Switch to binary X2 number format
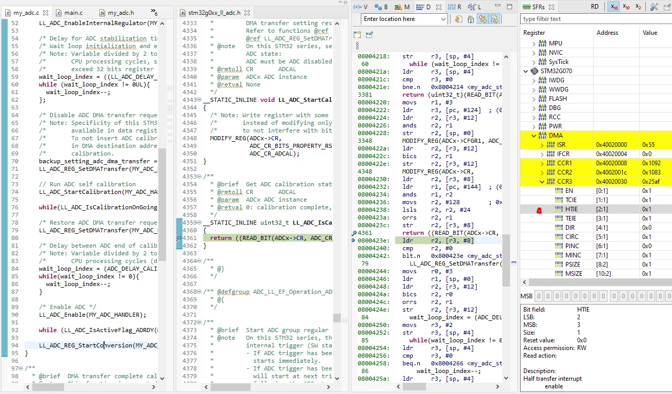 coord(638,7)
